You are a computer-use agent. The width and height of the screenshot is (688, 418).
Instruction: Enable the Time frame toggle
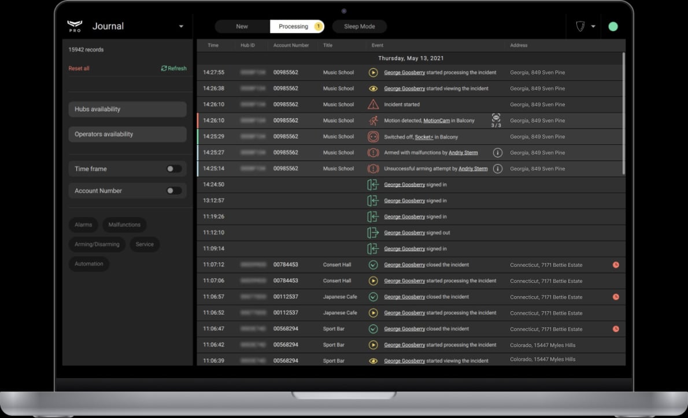173,169
